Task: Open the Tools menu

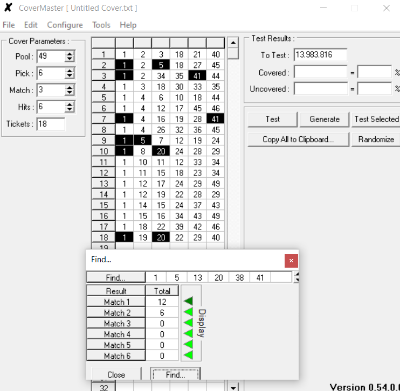Action: [x=101, y=25]
